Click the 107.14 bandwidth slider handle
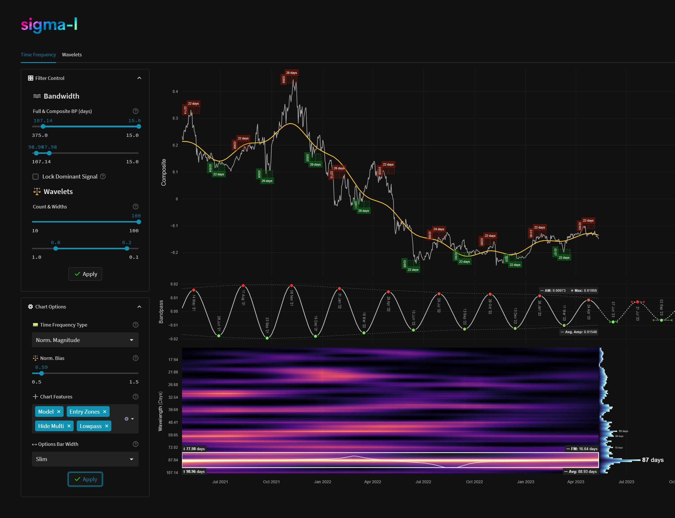Image resolution: width=675 pixels, height=518 pixels. (43, 126)
